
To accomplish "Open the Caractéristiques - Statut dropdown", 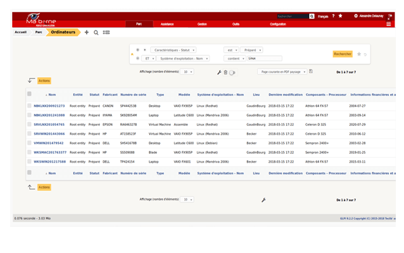I will (173, 50).
